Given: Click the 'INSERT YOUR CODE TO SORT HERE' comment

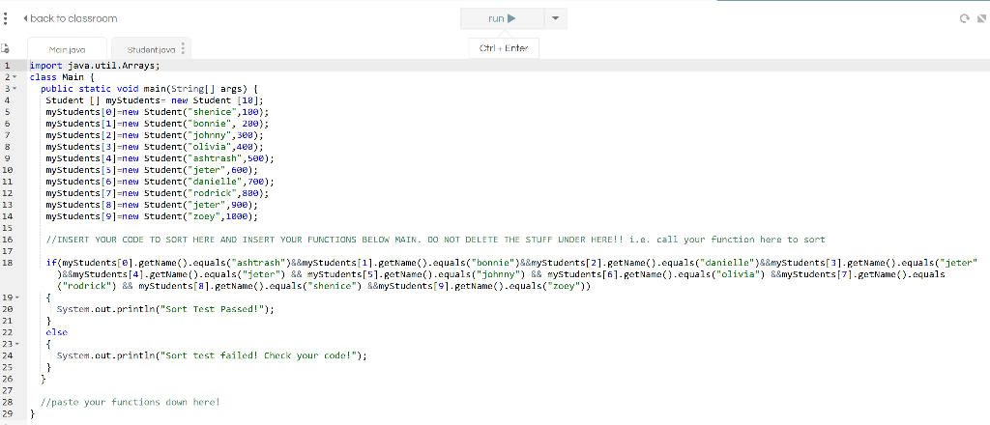Looking at the screenshot, I should point(436,240).
